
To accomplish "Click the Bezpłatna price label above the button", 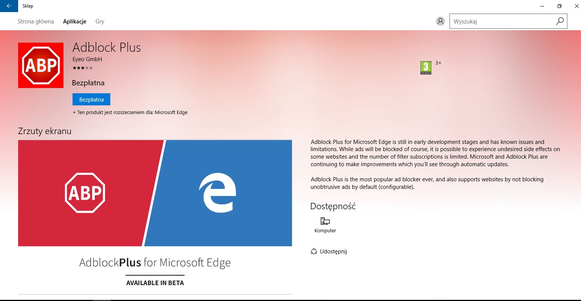I will point(88,83).
